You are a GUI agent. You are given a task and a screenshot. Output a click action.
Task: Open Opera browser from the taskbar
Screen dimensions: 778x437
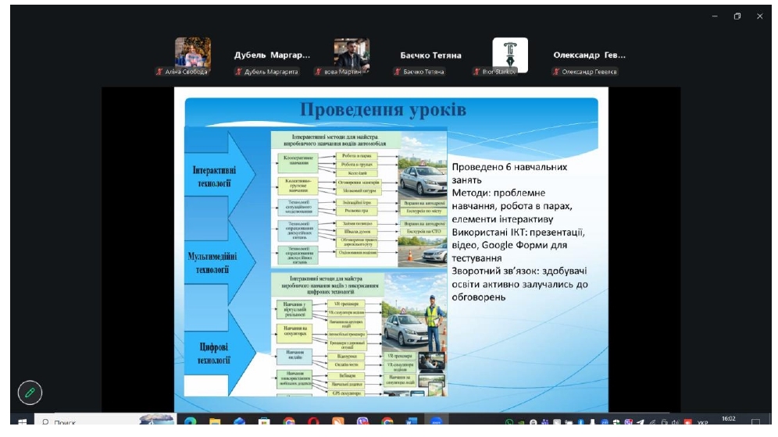click(x=313, y=421)
